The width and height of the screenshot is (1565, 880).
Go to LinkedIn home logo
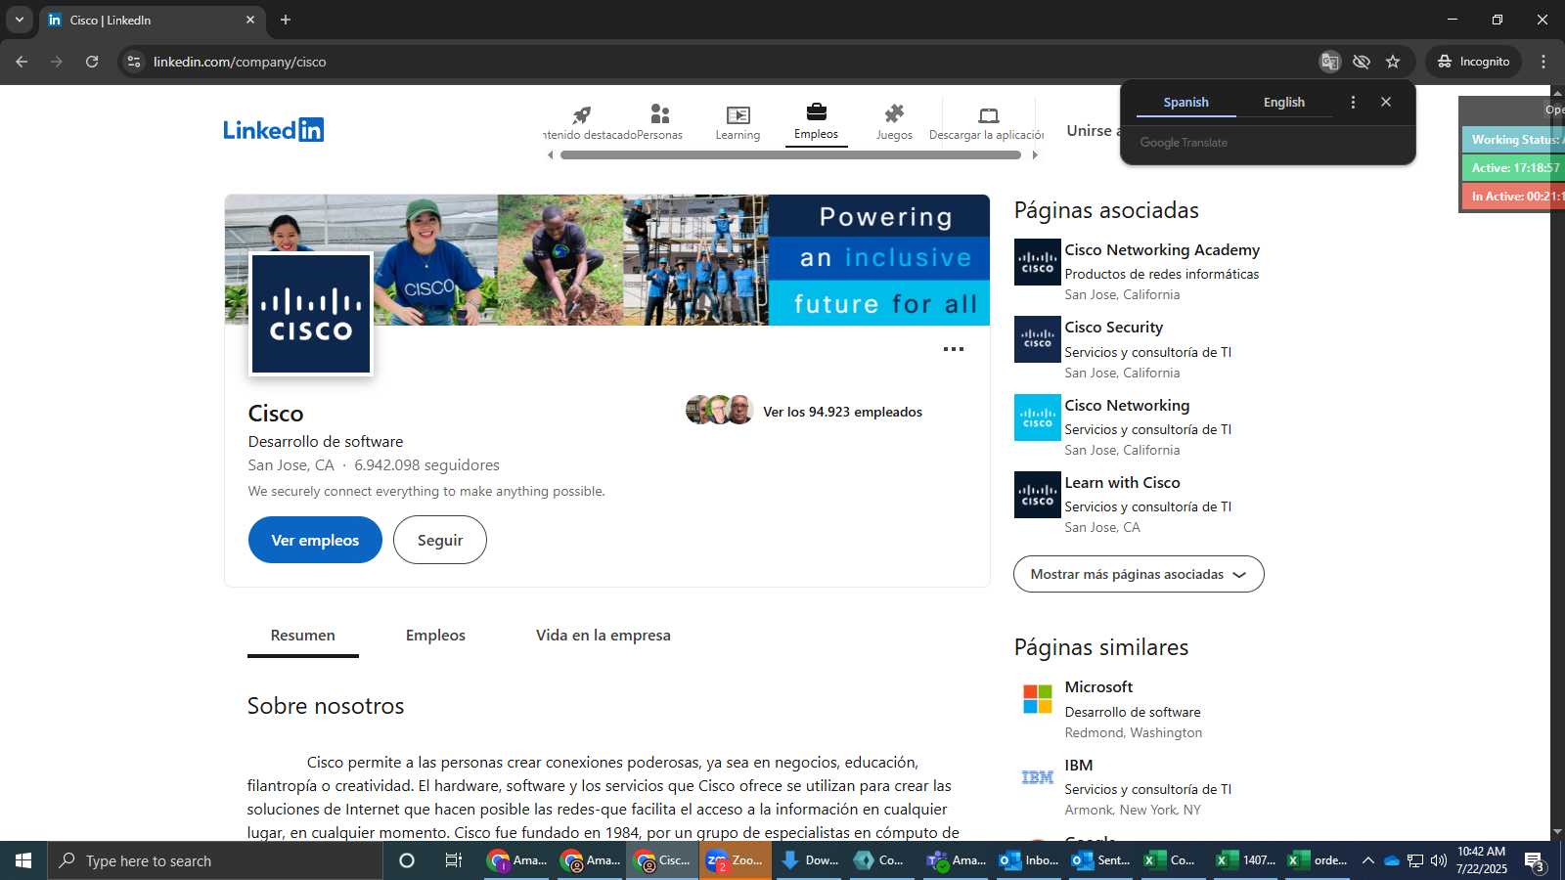273,129
